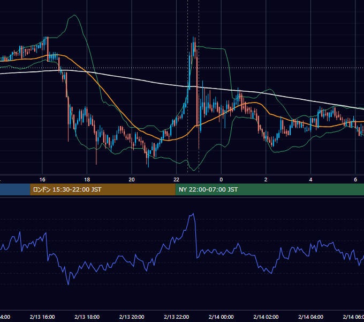Click the '2/13 22:00' date label
The height and width of the screenshot is (322, 364).
click(x=177, y=317)
